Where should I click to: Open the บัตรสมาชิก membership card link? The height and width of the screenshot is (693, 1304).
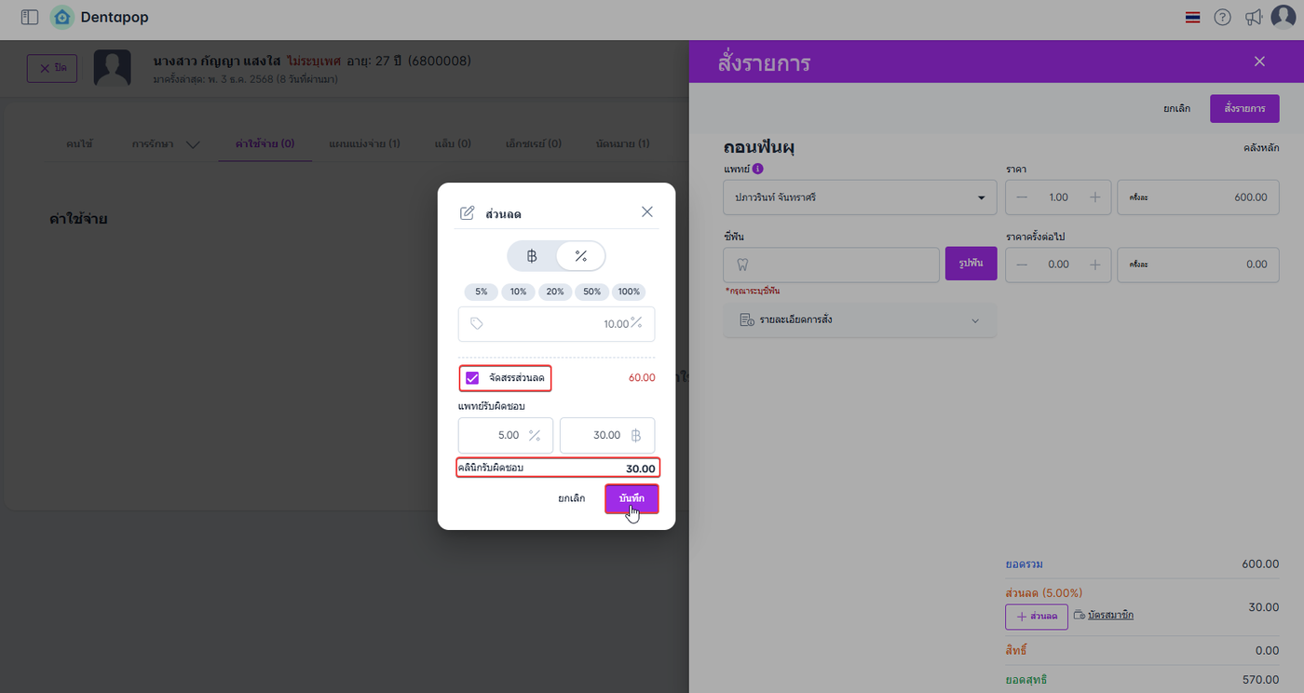pyautogui.click(x=1110, y=615)
